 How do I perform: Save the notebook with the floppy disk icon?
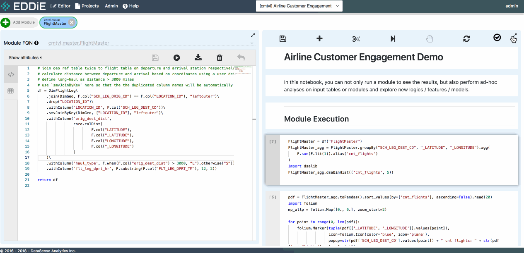pyautogui.click(x=283, y=38)
